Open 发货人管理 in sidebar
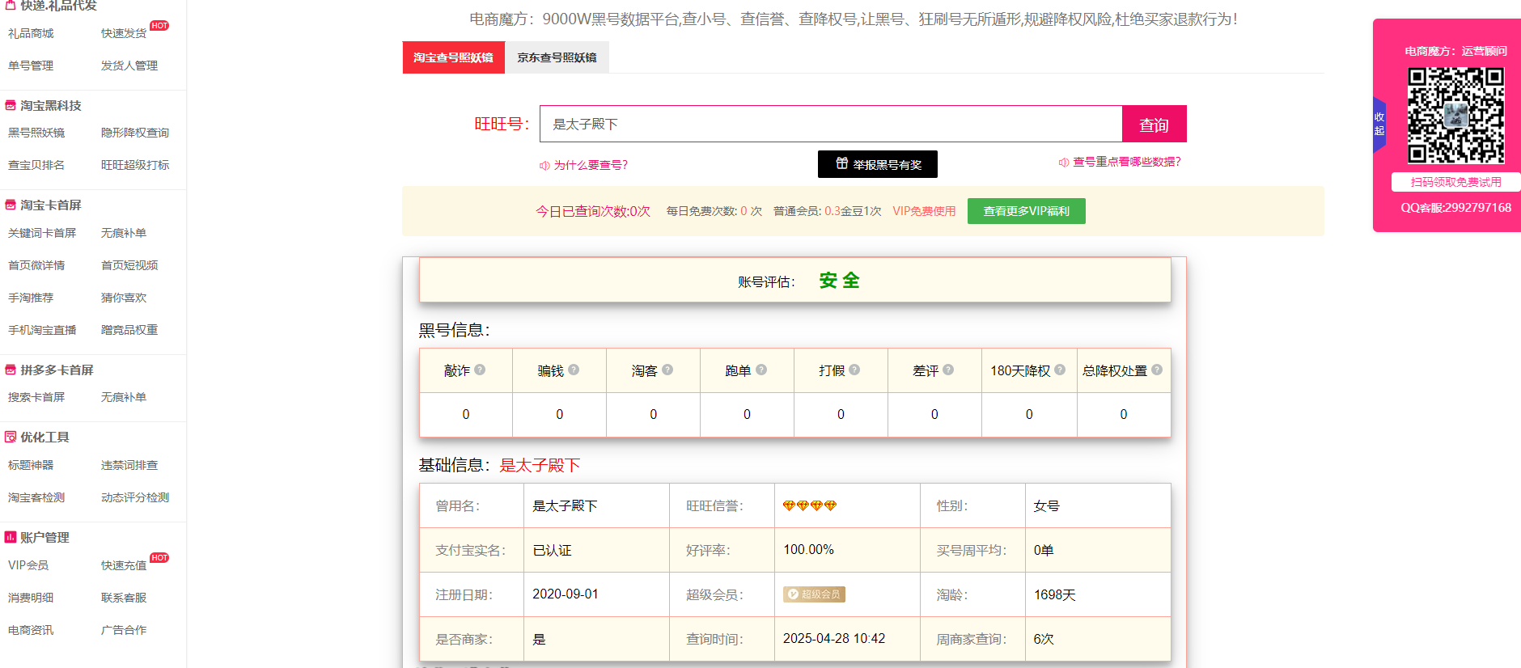The width and height of the screenshot is (1521, 668). click(x=129, y=66)
